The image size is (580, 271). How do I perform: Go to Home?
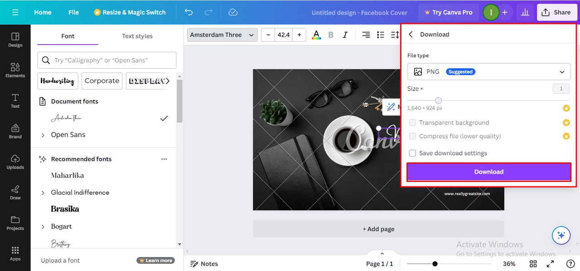click(x=43, y=12)
